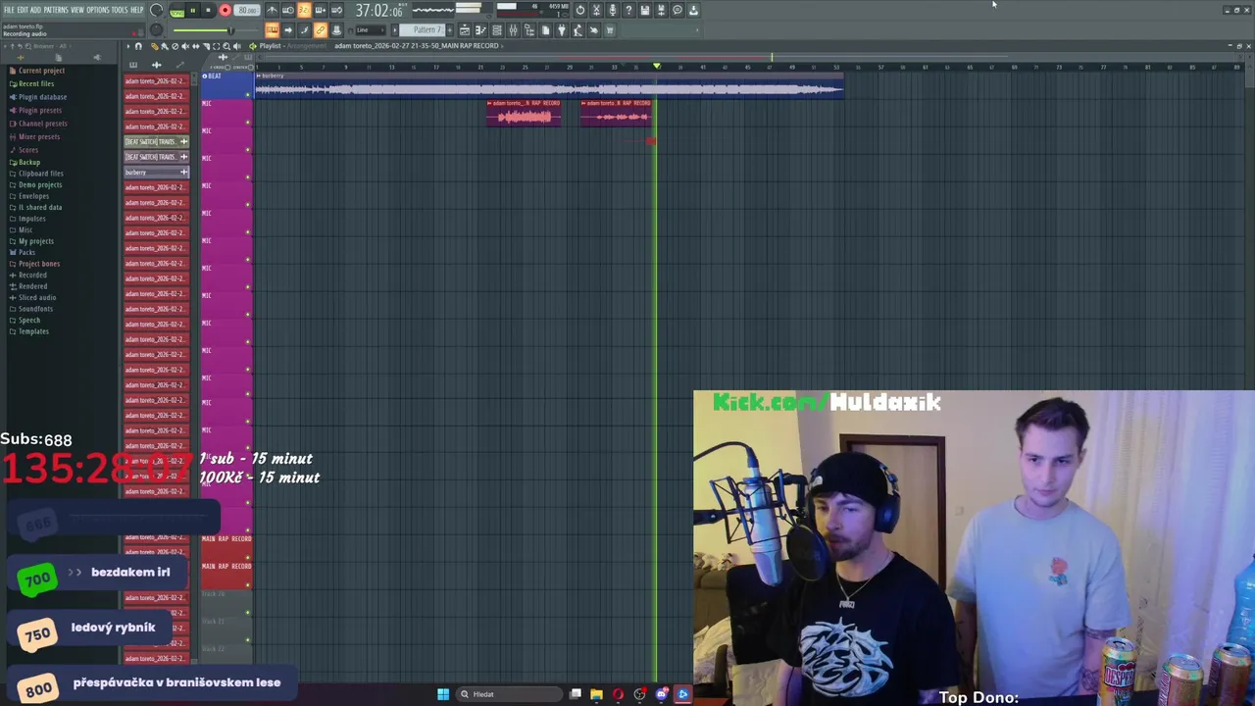Image resolution: width=1255 pixels, height=706 pixels.
Task: Select the playlist magnet snap icon
Action: click(138, 46)
